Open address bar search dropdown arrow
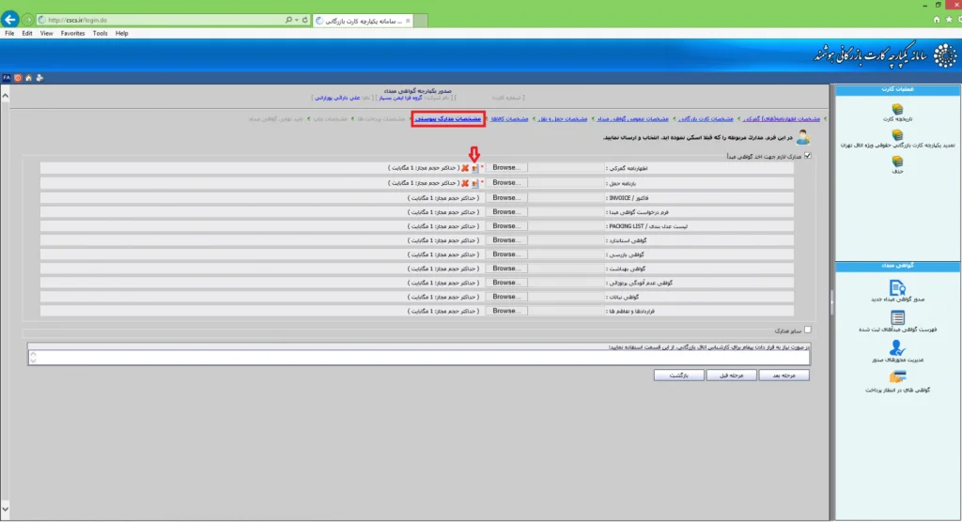962x522 pixels. (x=296, y=20)
